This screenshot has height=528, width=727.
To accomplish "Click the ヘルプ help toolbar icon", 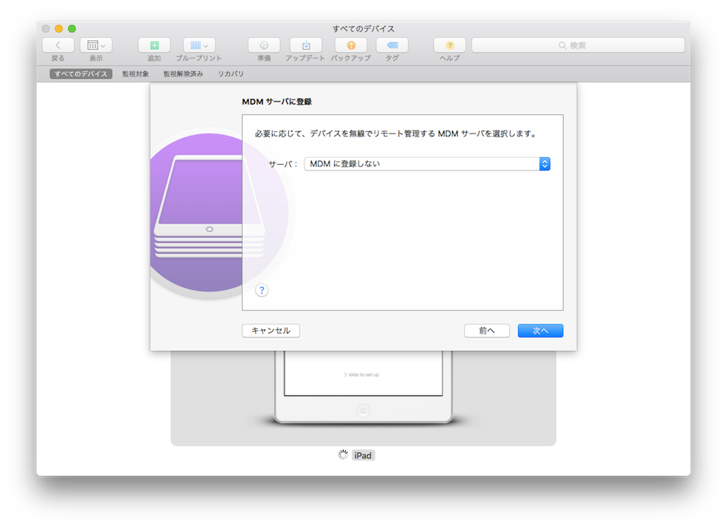I will pyautogui.click(x=449, y=45).
